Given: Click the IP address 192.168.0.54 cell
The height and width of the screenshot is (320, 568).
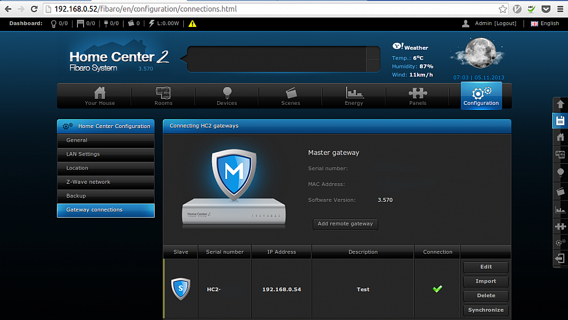Looking at the screenshot, I should click(282, 290).
